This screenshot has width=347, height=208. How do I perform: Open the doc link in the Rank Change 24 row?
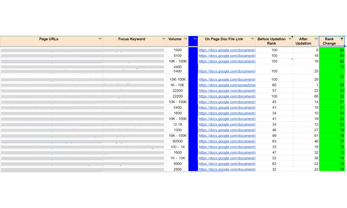[x=227, y=113]
